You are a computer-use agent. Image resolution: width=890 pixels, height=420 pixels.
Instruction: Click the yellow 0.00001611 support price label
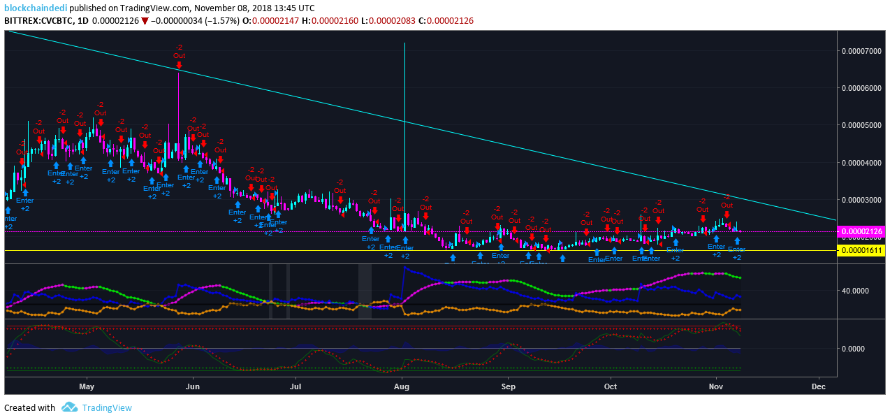tap(861, 250)
